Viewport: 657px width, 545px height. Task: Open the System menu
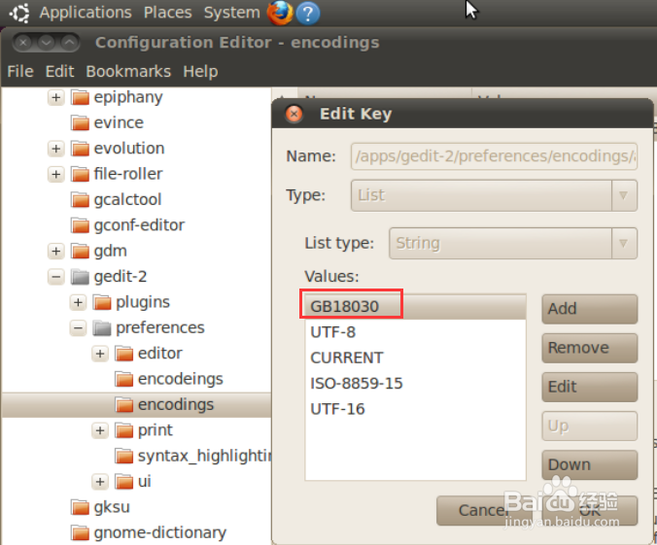[x=231, y=13]
